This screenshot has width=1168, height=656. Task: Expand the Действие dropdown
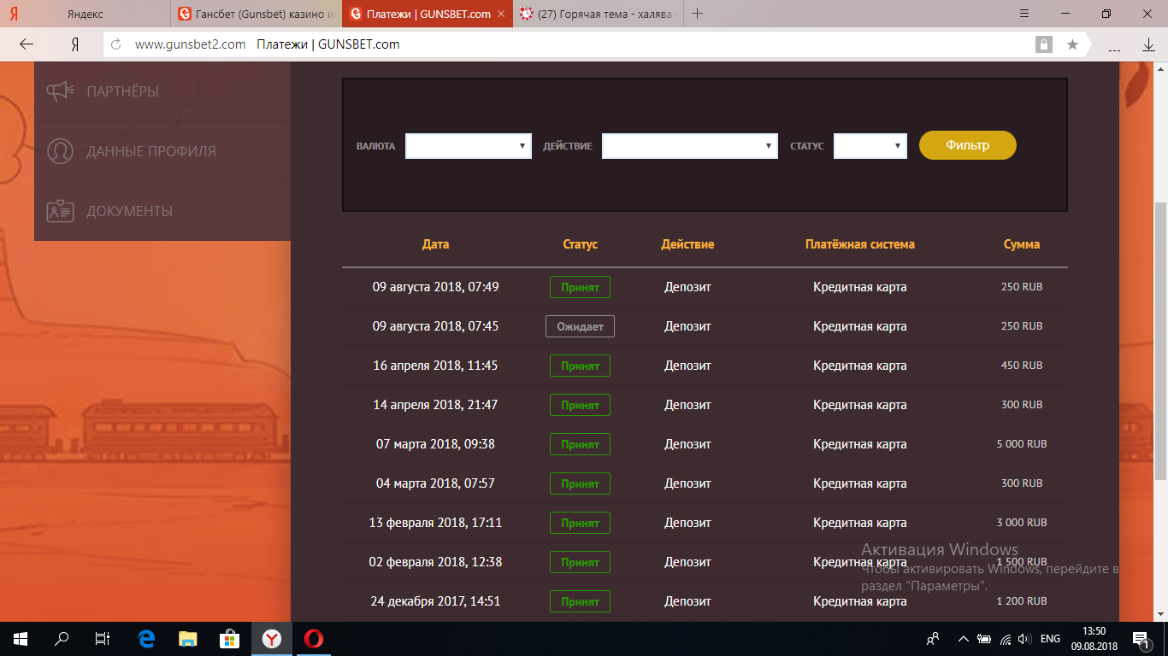(690, 146)
